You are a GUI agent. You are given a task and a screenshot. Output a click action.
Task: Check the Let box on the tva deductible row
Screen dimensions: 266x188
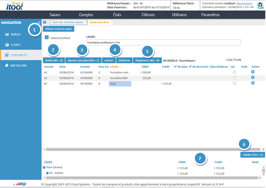click(x=235, y=78)
